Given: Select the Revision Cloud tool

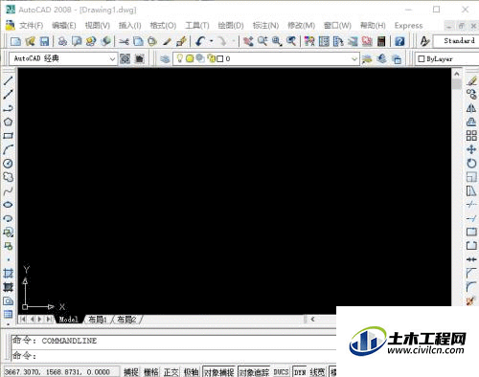Looking at the screenshot, I should (x=8, y=177).
